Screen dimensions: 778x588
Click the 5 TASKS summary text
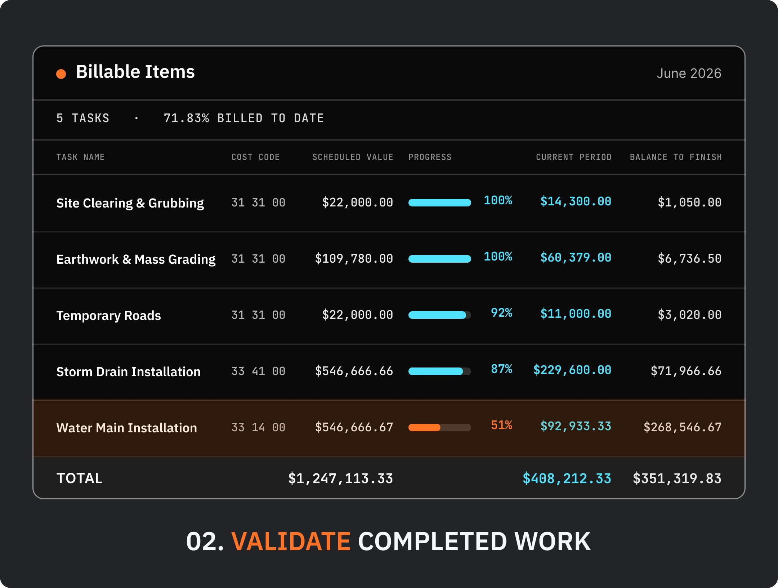click(x=83, y=118)
